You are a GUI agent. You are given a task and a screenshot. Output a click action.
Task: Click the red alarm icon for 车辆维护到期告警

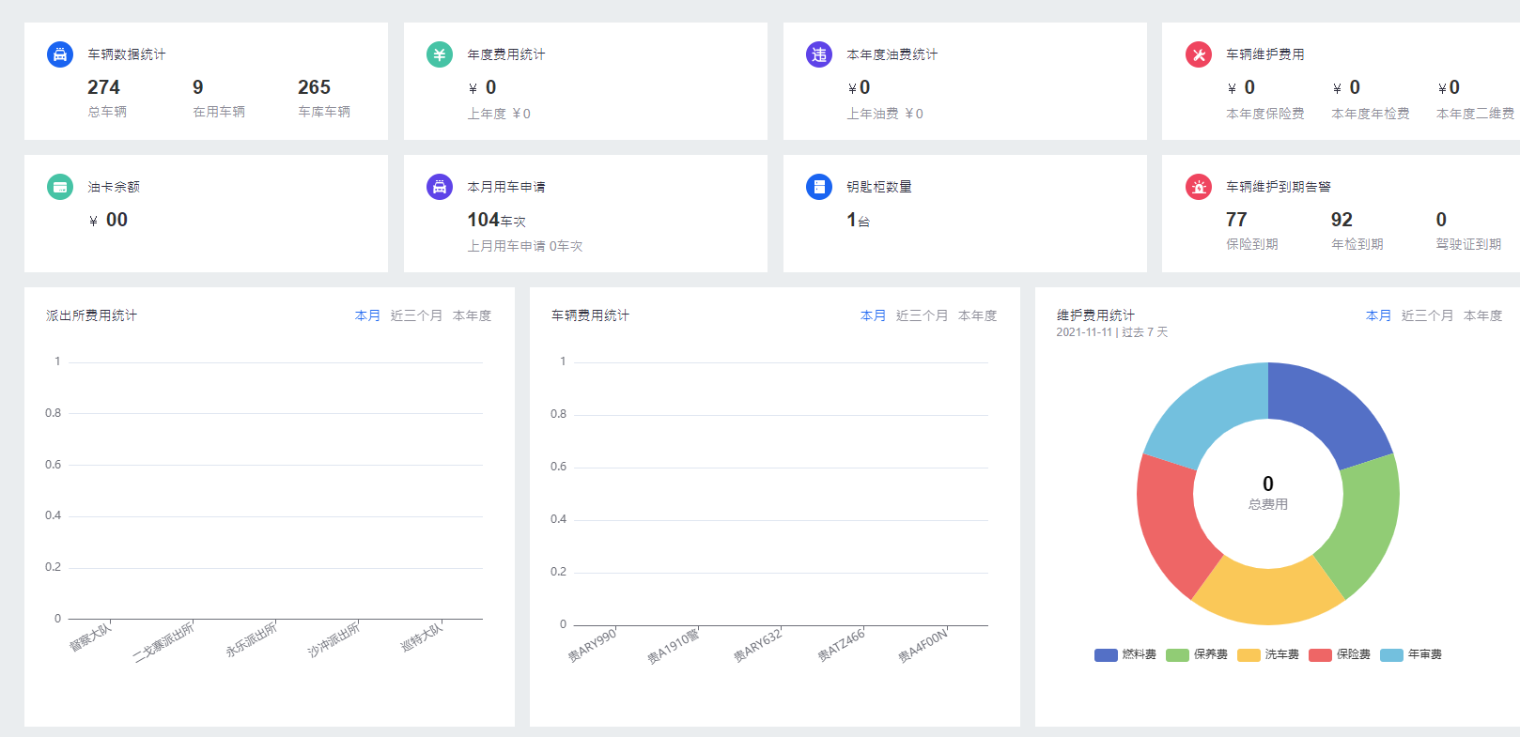(1199, 187)
